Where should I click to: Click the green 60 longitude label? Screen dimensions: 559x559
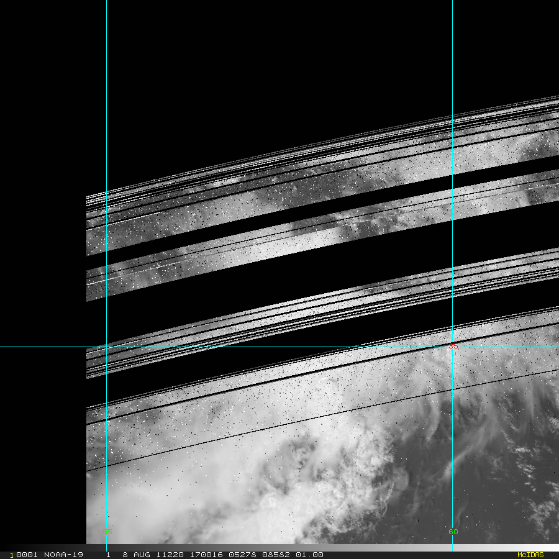453,532
